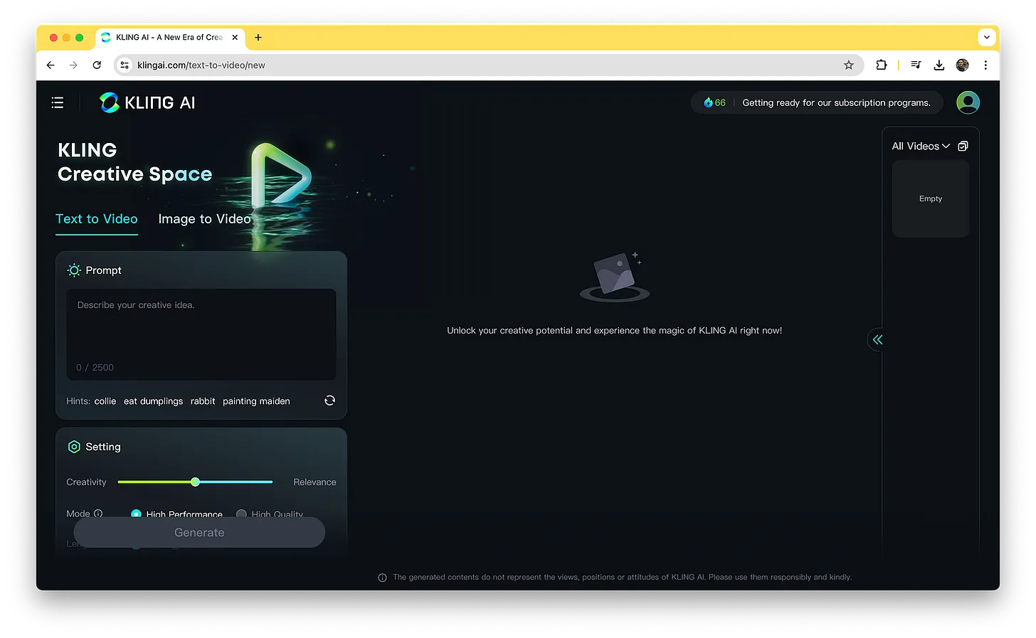This screenshot has width=1036, height=638.
Task: Click the site information icon in address bar
Action: pos(125,65)
